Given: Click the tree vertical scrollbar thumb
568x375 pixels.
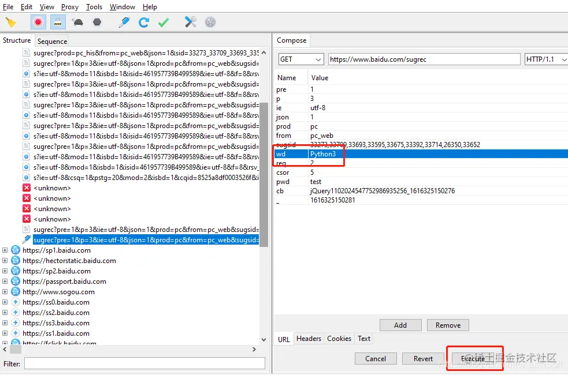Looking at the screenshot, I should (263, 174).
